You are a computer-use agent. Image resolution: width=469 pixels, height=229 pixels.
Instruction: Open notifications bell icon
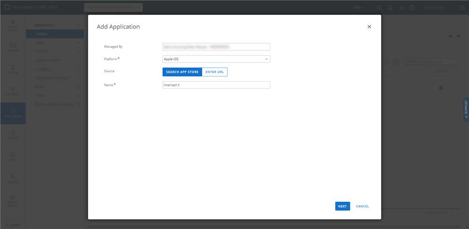pyautogui.click(x=390, y=8)
